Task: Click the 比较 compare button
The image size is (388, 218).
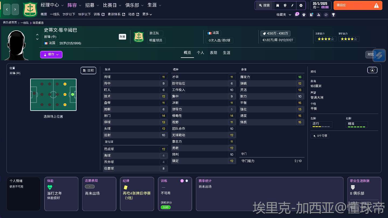Action: (x=88, y=70)
